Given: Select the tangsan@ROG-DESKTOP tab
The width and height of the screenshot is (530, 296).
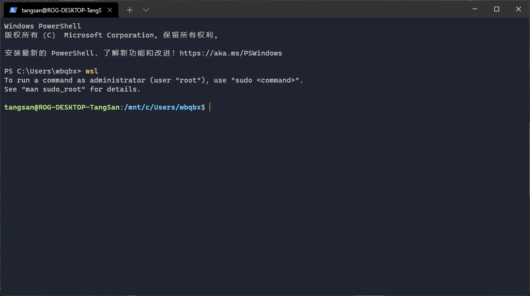Looking at the screenshot, I should (61, 10).
